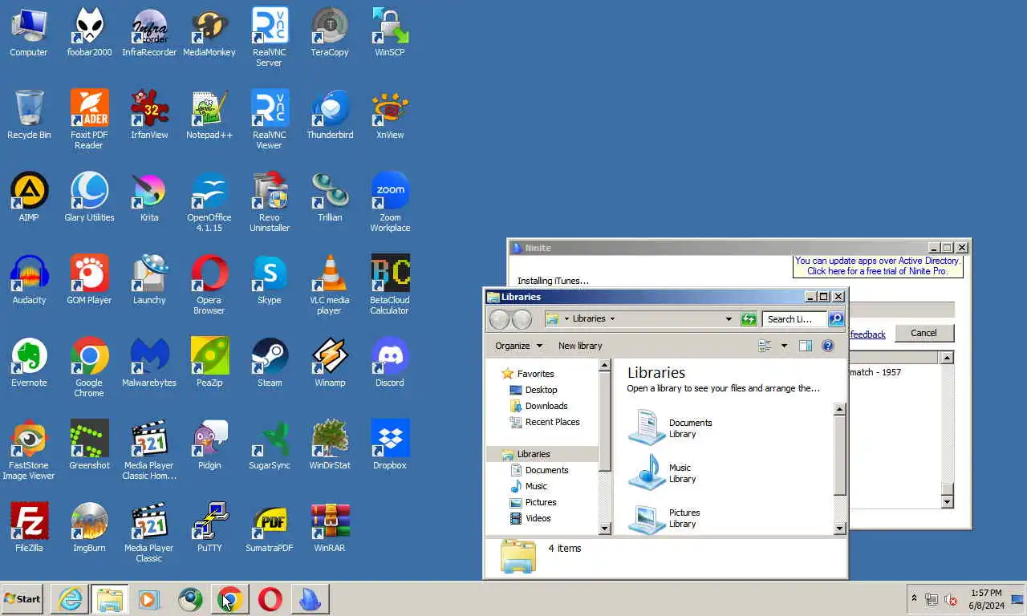The width and height of the screenshot is (1027, 616).
Task: Launch InfraRecorder from the desktop
Action: coord(149,33)
